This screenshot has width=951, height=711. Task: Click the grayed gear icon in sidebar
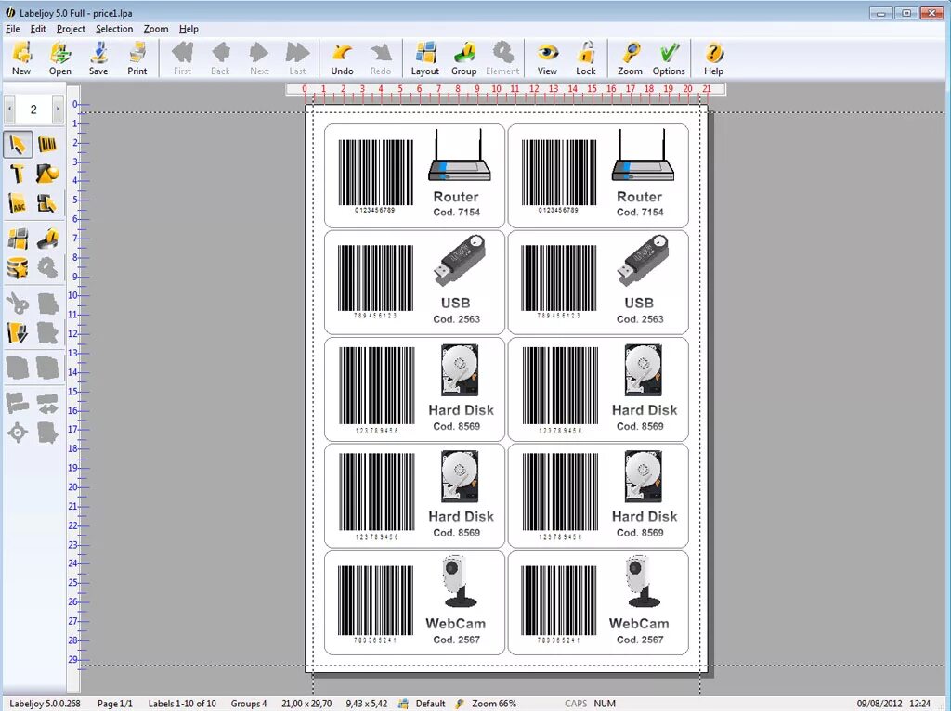click(x=47, y=268)
